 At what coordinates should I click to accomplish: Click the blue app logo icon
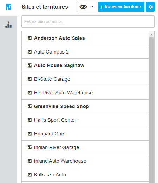(8, 7)
